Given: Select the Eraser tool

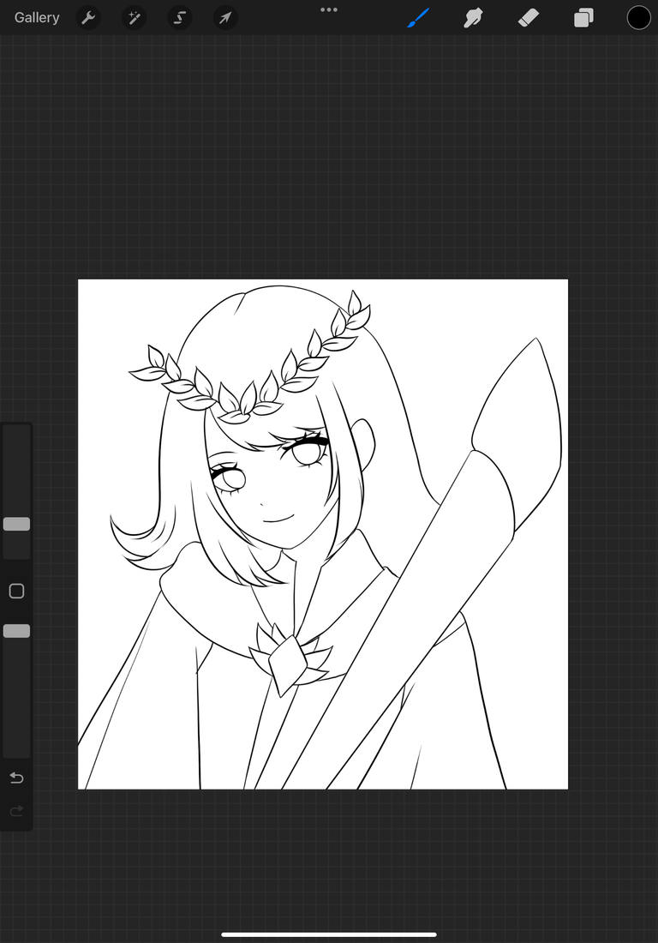Looking at the screenshot, I should pos(529,18).
